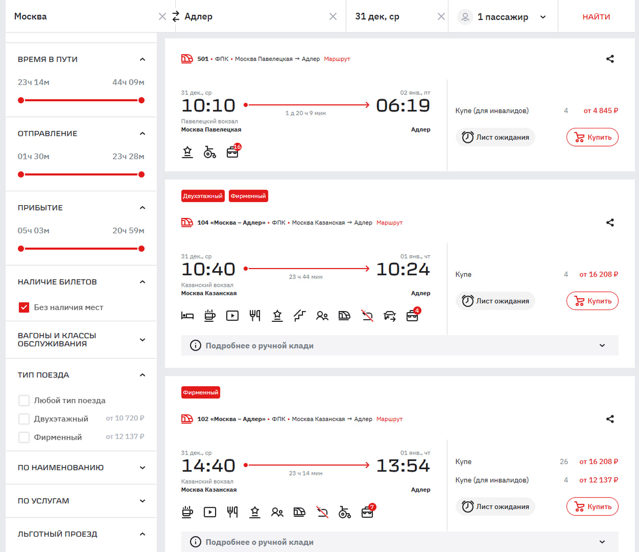Click video play icon on train 104

(x=232, y=315)
